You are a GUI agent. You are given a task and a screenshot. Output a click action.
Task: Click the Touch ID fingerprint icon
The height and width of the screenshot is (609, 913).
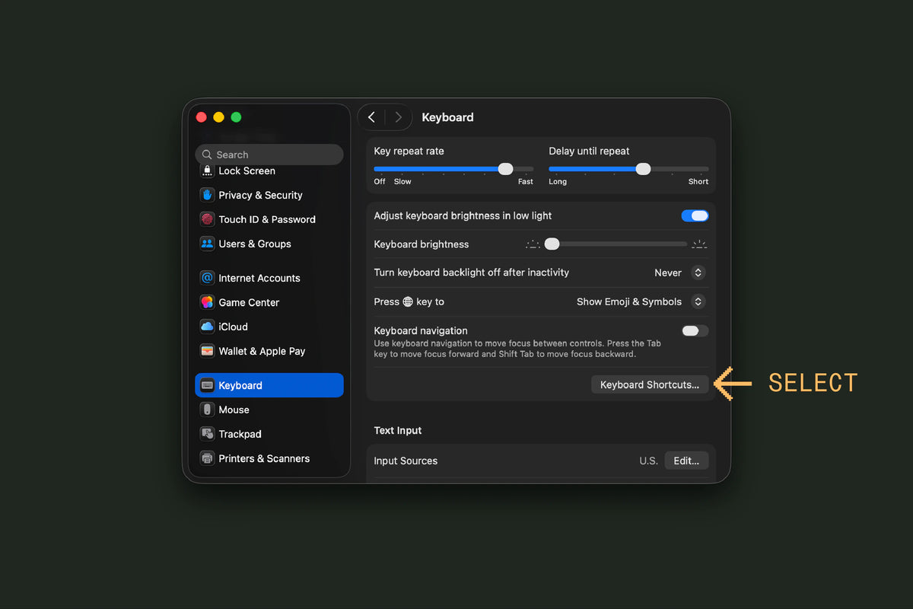207,219
